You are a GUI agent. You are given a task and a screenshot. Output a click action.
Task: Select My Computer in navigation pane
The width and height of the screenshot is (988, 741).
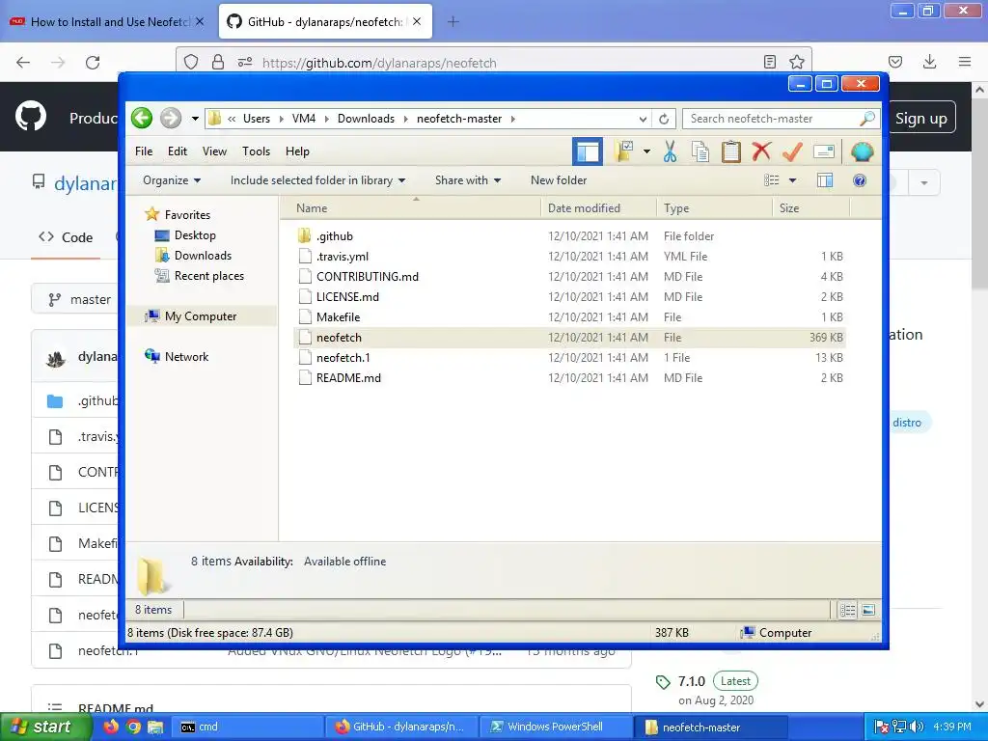[201, 316]
